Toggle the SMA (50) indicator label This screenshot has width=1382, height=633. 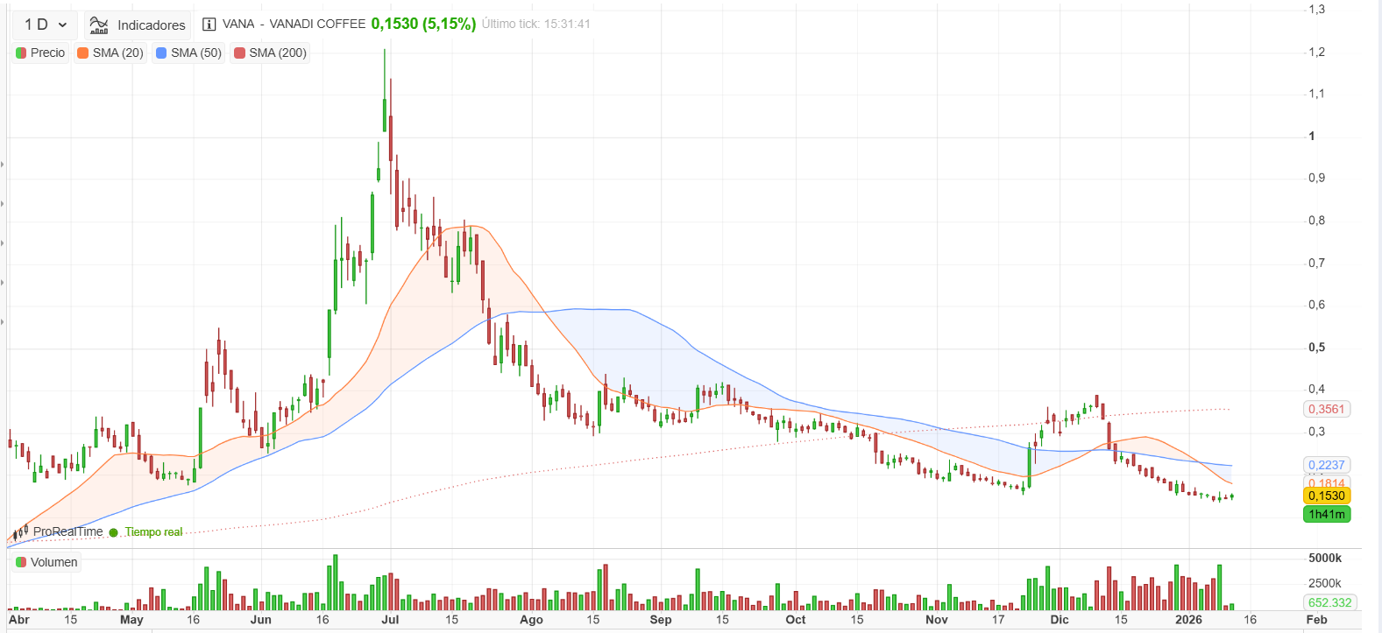(188, 53)
